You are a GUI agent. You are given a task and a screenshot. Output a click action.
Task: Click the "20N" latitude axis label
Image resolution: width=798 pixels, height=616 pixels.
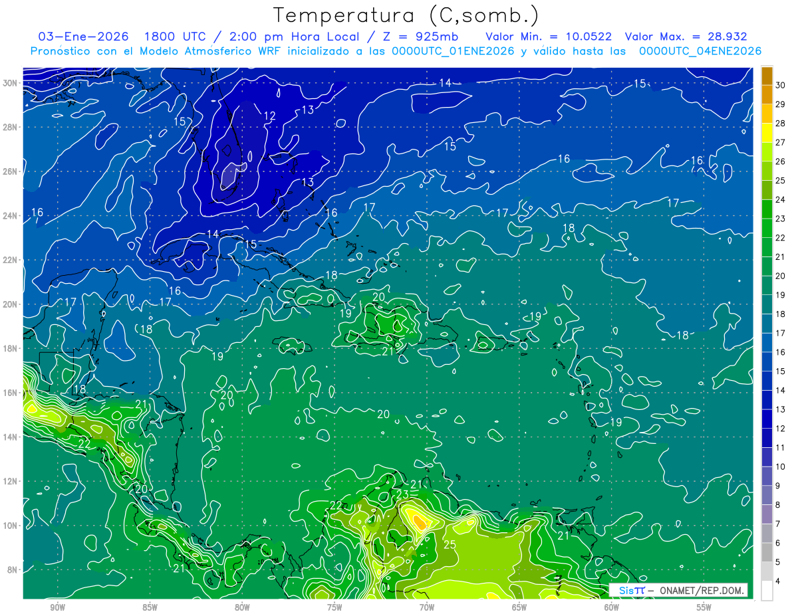coord(10,304)
